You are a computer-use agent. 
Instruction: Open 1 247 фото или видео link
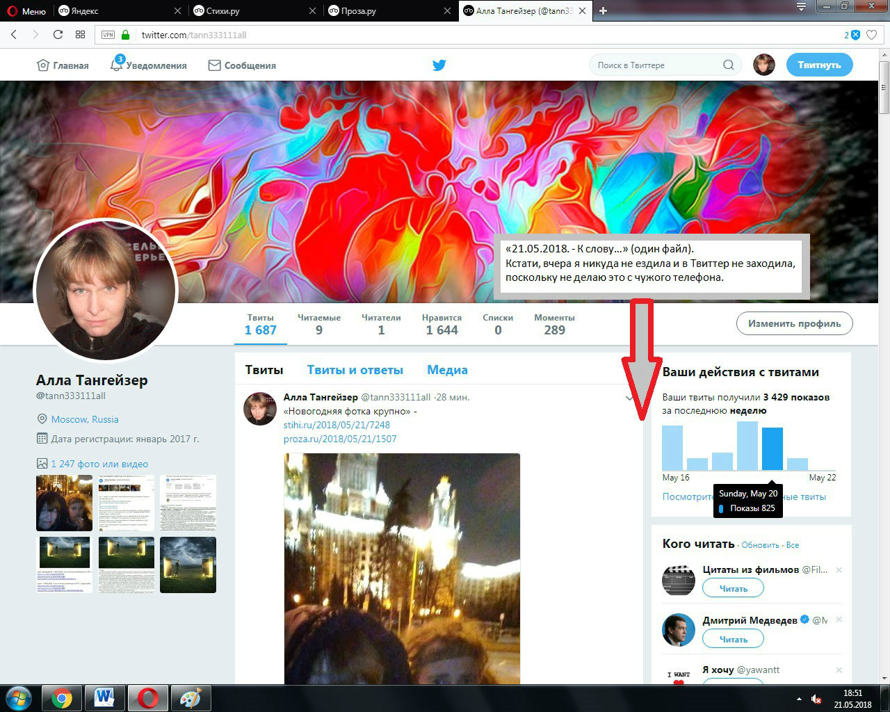point(99,464)
